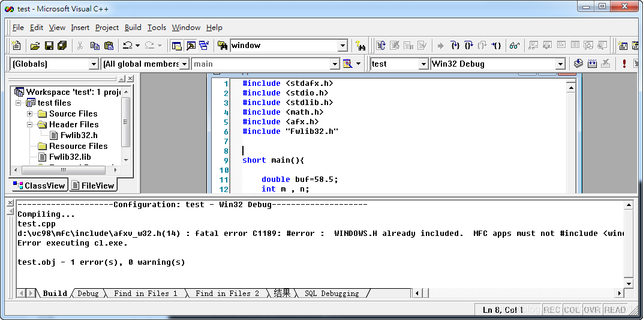Close the workspace pane with X
Screen dimensions: 643x320
[x=130, y=79]
